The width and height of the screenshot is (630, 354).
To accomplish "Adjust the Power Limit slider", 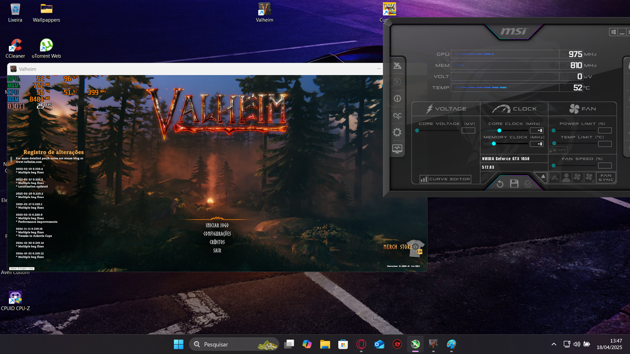I will [554, 131].
